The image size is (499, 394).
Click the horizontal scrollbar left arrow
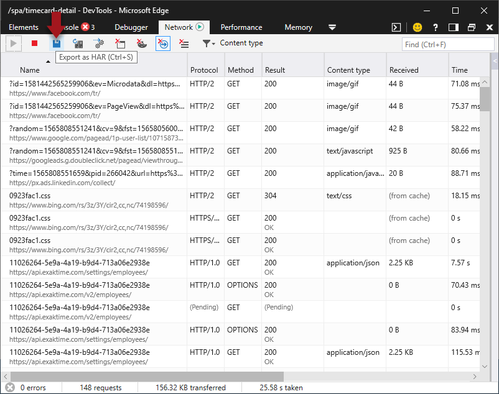click(6, 377)
